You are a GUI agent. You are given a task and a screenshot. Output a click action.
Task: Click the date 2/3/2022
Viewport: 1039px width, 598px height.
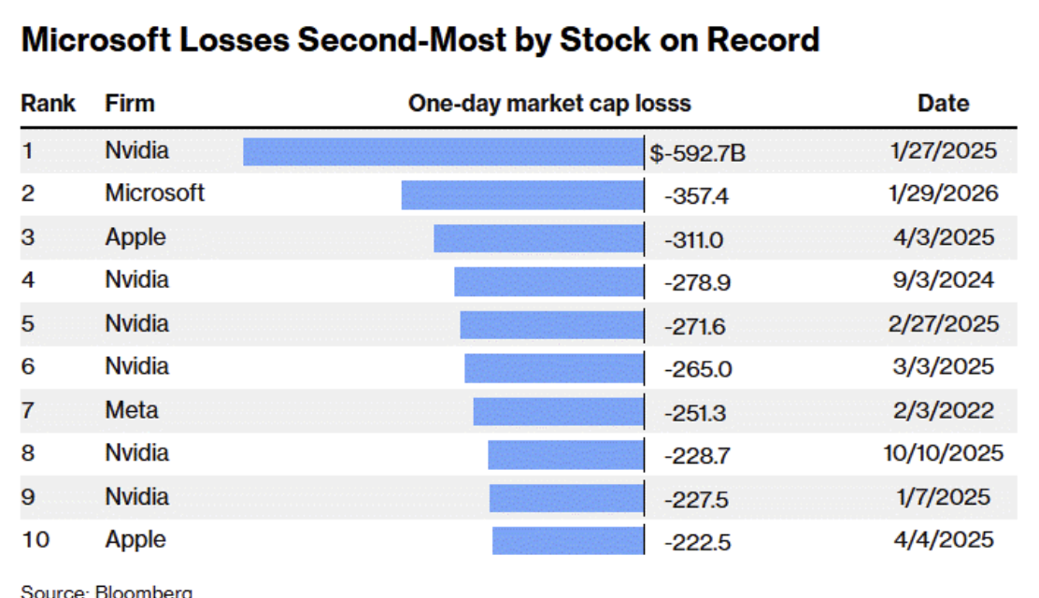click(943, 410)
